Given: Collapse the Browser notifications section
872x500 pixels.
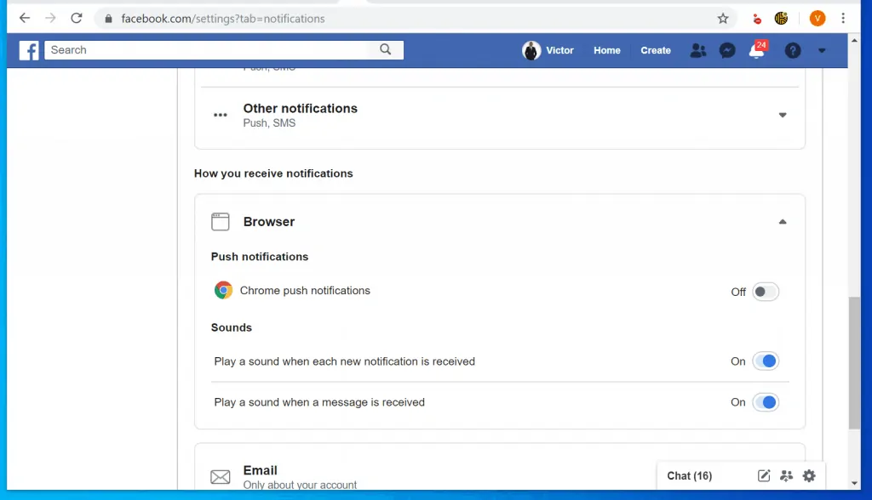Looking at the screenshot, I should tap(782, 221).
